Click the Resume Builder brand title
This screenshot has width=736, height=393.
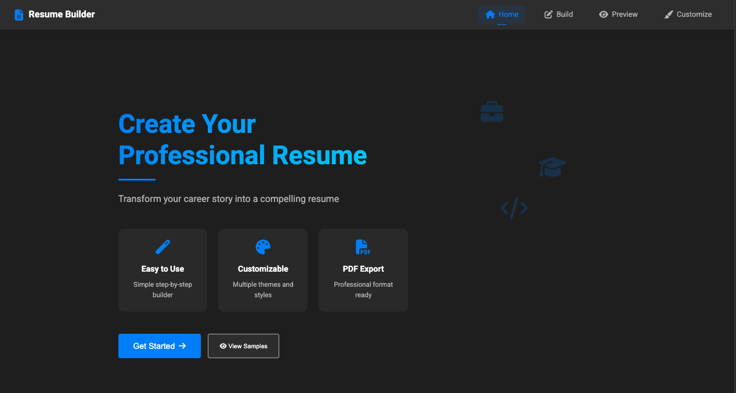62,14
